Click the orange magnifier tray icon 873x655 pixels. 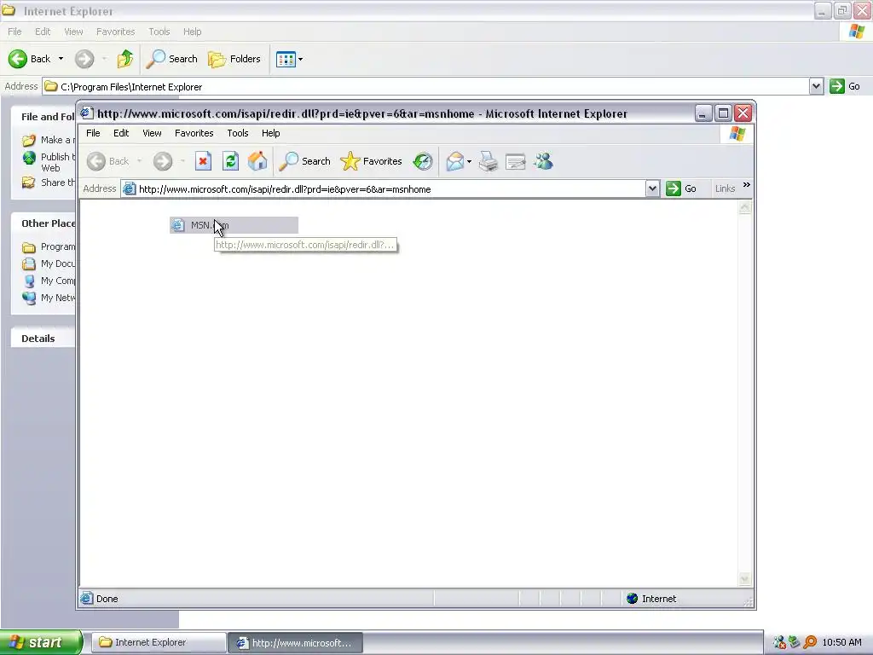click(x=810, y=642)
